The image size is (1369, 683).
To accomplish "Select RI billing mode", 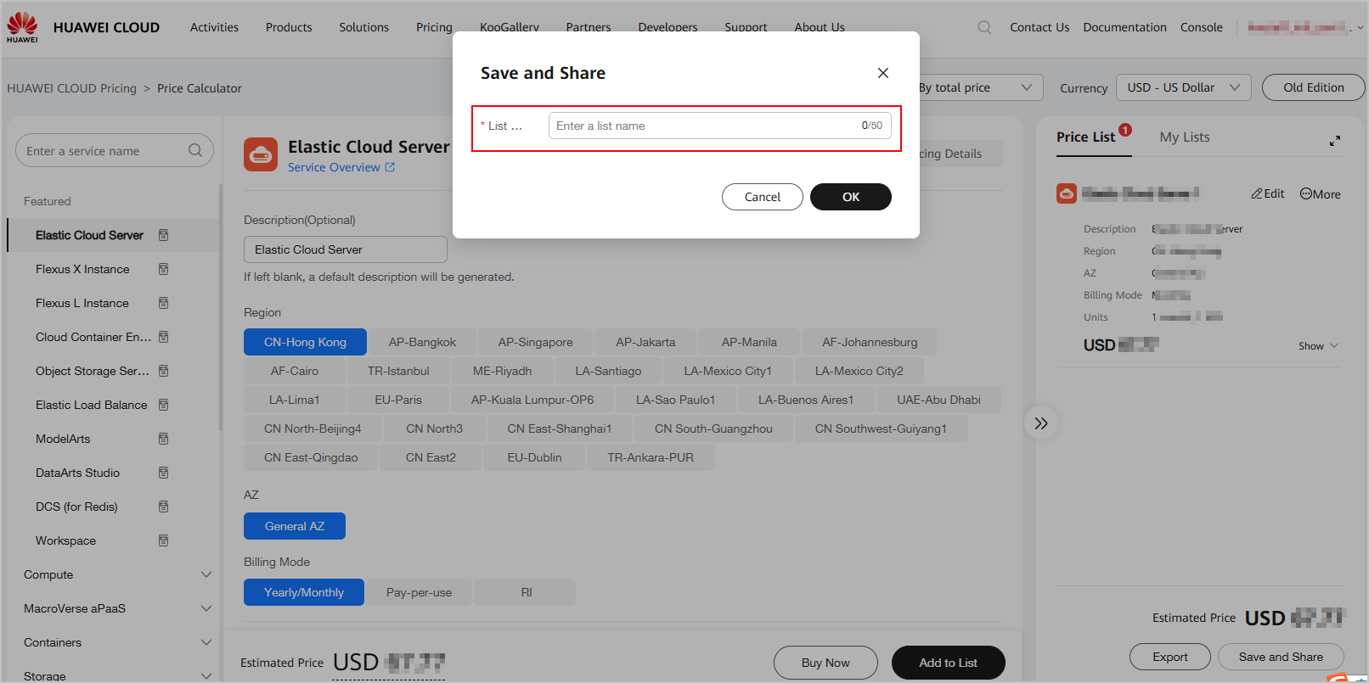I will pyautogui.click(x=527, y=592).
